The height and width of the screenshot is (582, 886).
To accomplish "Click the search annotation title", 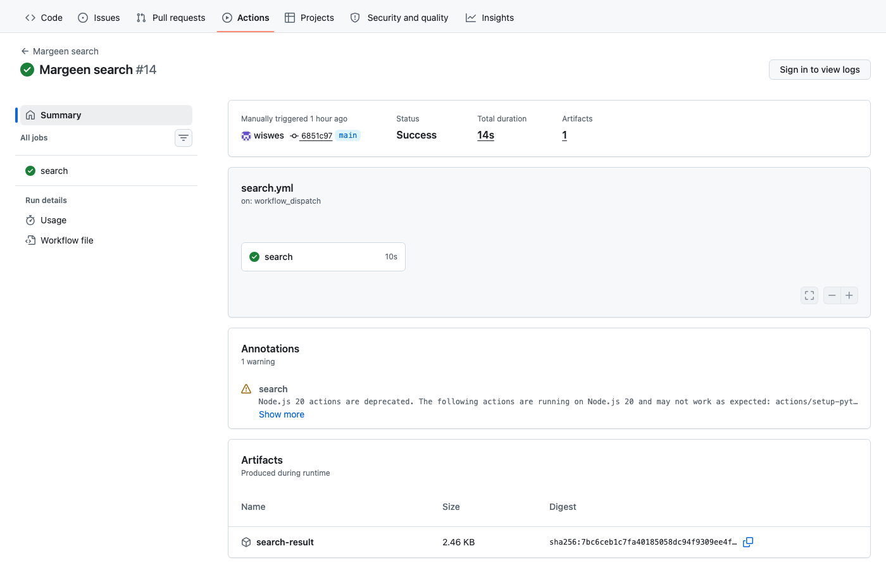I will pyautogui.click(x=273, y=389).
